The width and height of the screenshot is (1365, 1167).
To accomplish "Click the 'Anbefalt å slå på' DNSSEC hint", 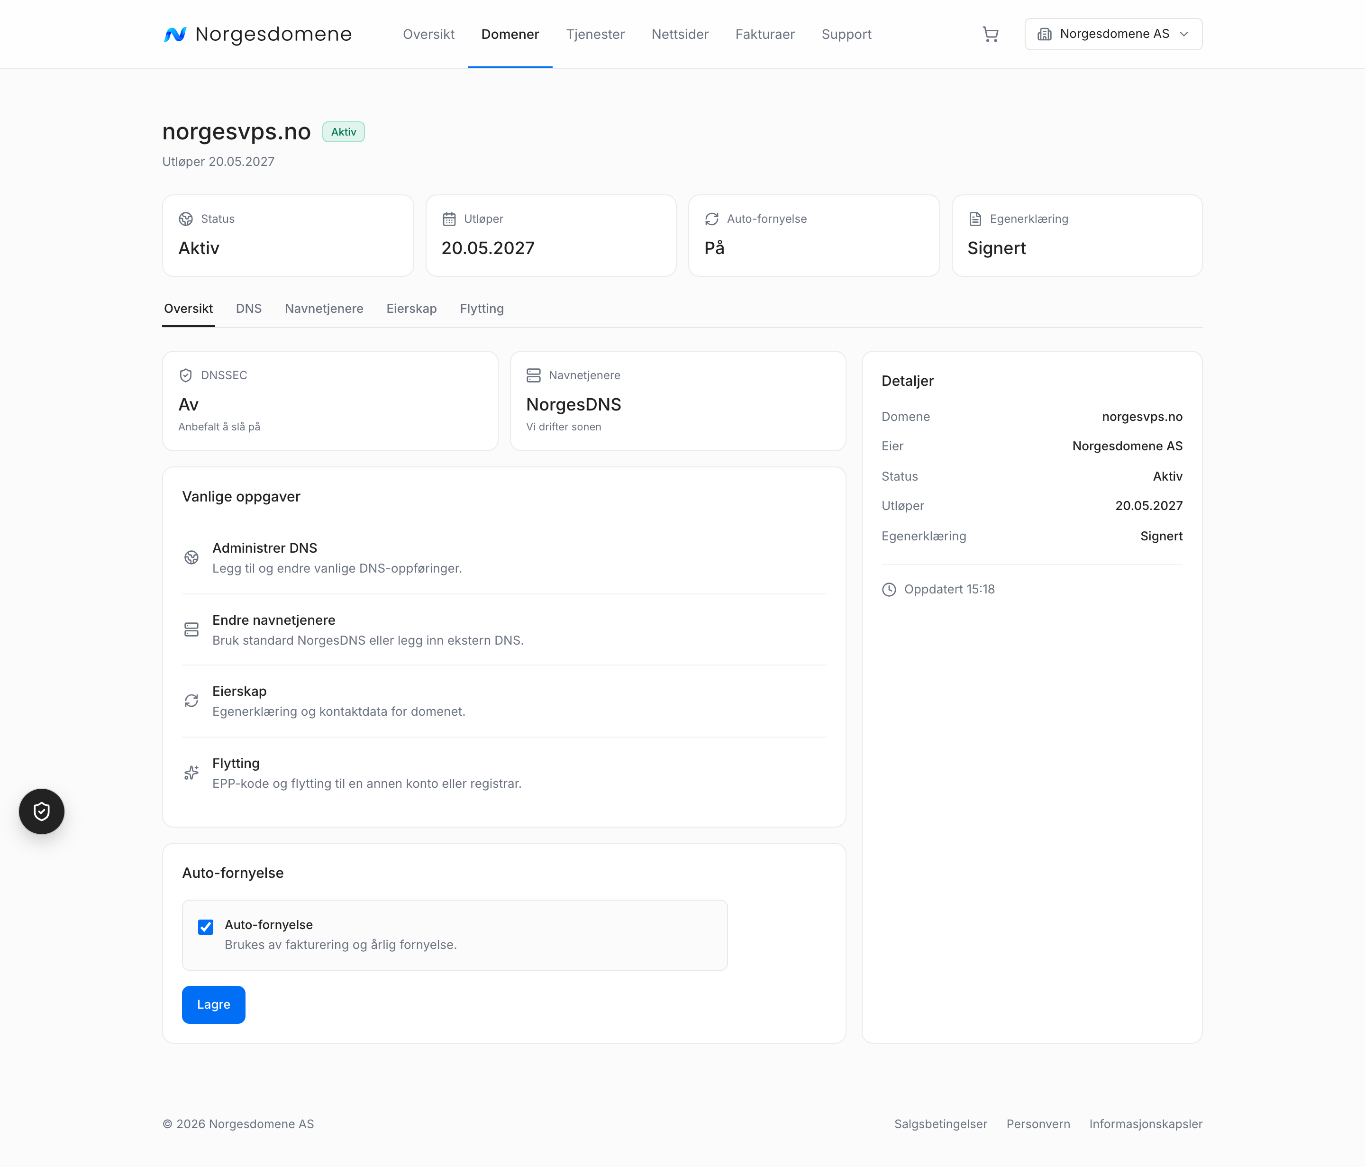I will pyautogui.click(x=219, y=427).
